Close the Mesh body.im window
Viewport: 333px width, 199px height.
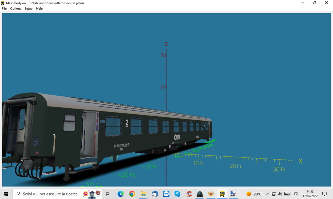point(326,3)
